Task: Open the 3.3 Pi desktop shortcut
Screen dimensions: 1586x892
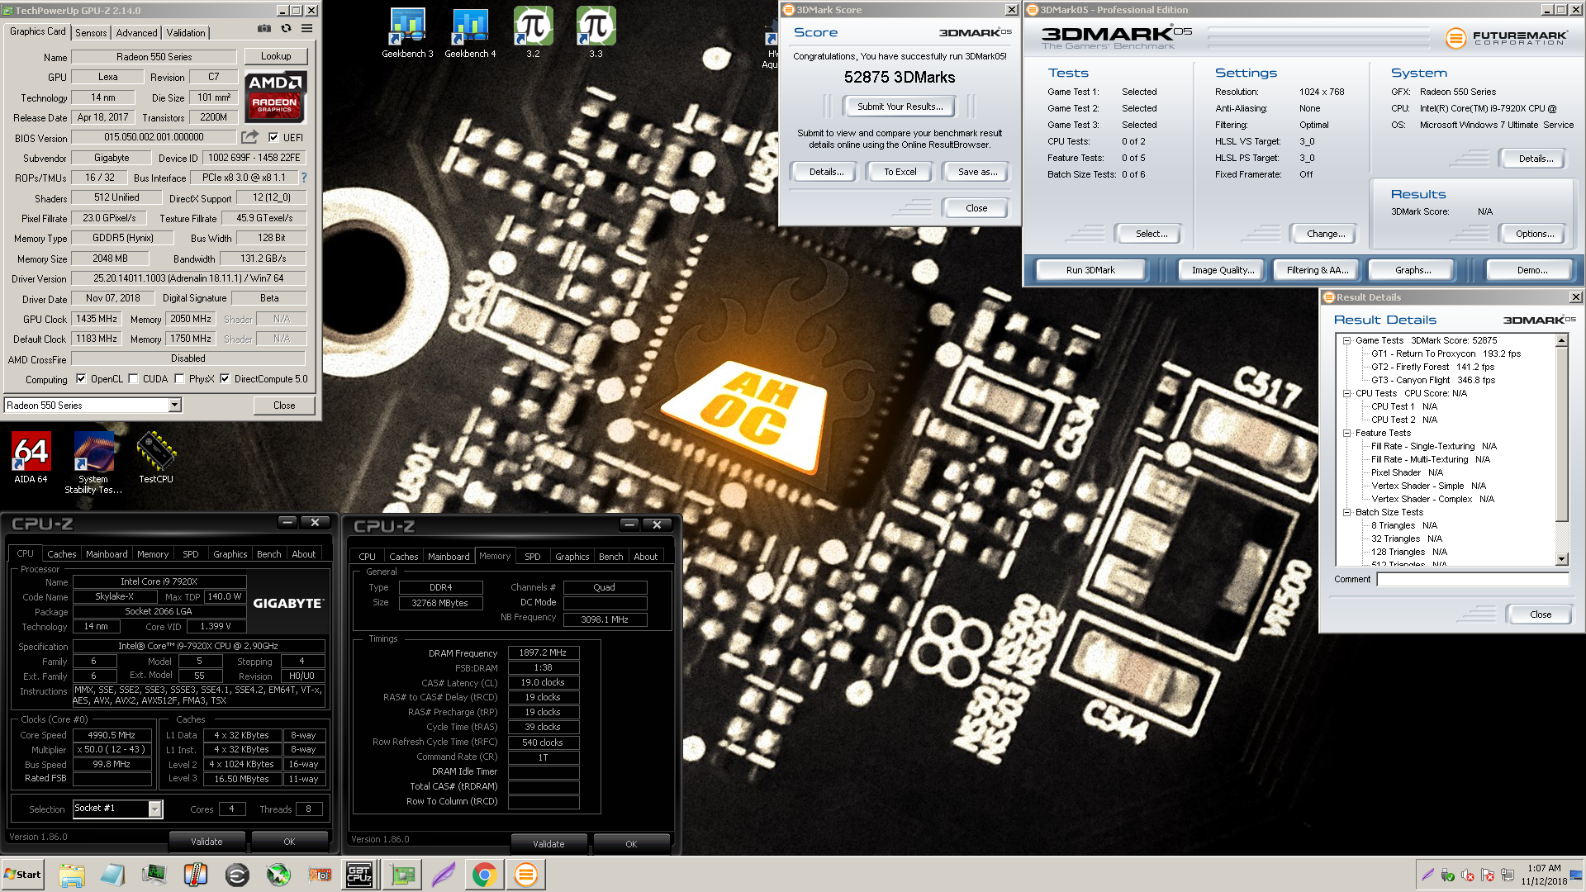Action: 596,33
